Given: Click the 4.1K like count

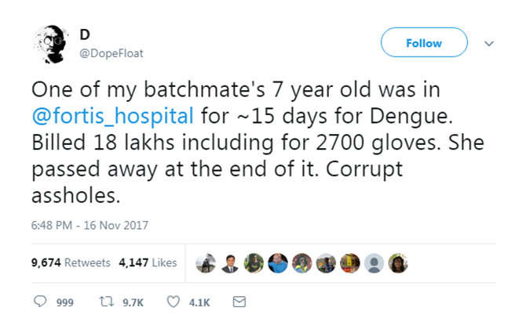Looking at the screenshot, I should tap(198, 302).
